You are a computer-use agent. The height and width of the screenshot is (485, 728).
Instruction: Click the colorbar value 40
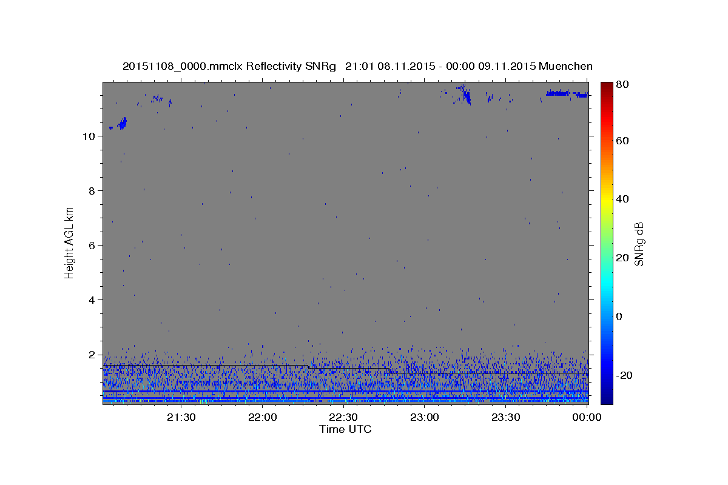click(x=623, y=199)
